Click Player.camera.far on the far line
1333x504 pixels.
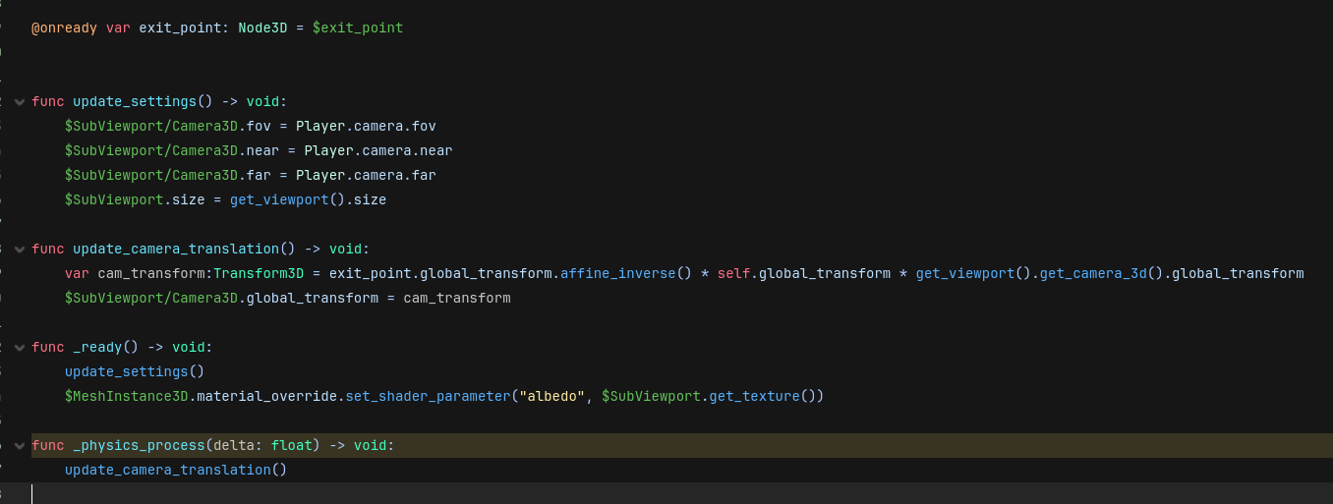tap(366, 176)
